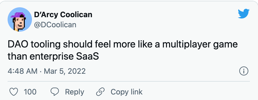Like the tweet with the heart icon
The image size is (258, 100).
tap(14, 92)
